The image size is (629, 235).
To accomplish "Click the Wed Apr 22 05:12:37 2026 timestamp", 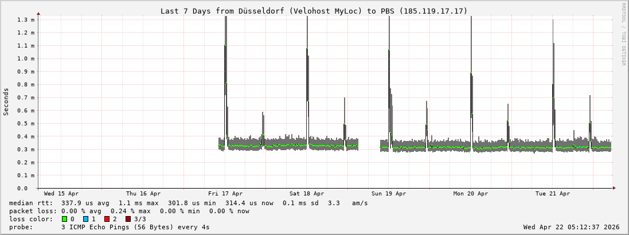I will tap(571, 227).
